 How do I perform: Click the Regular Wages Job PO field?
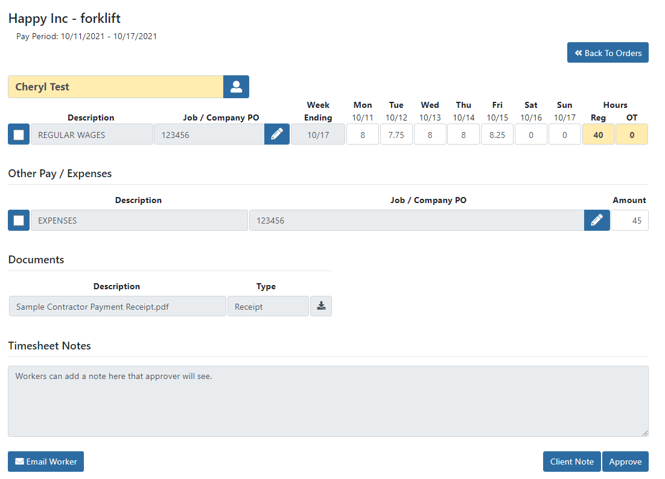pyautogui.click(x=209, y=134)
